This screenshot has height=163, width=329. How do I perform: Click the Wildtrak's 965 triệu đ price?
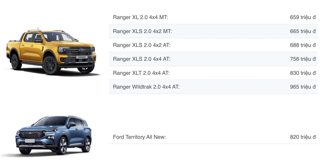coord(303,87)
